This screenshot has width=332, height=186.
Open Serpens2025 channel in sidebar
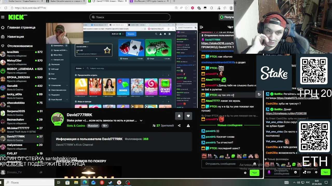[22, 113]
